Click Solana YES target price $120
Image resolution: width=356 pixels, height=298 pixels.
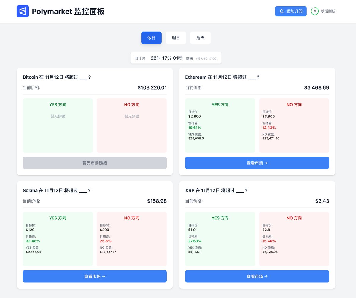tap(30, 230)
